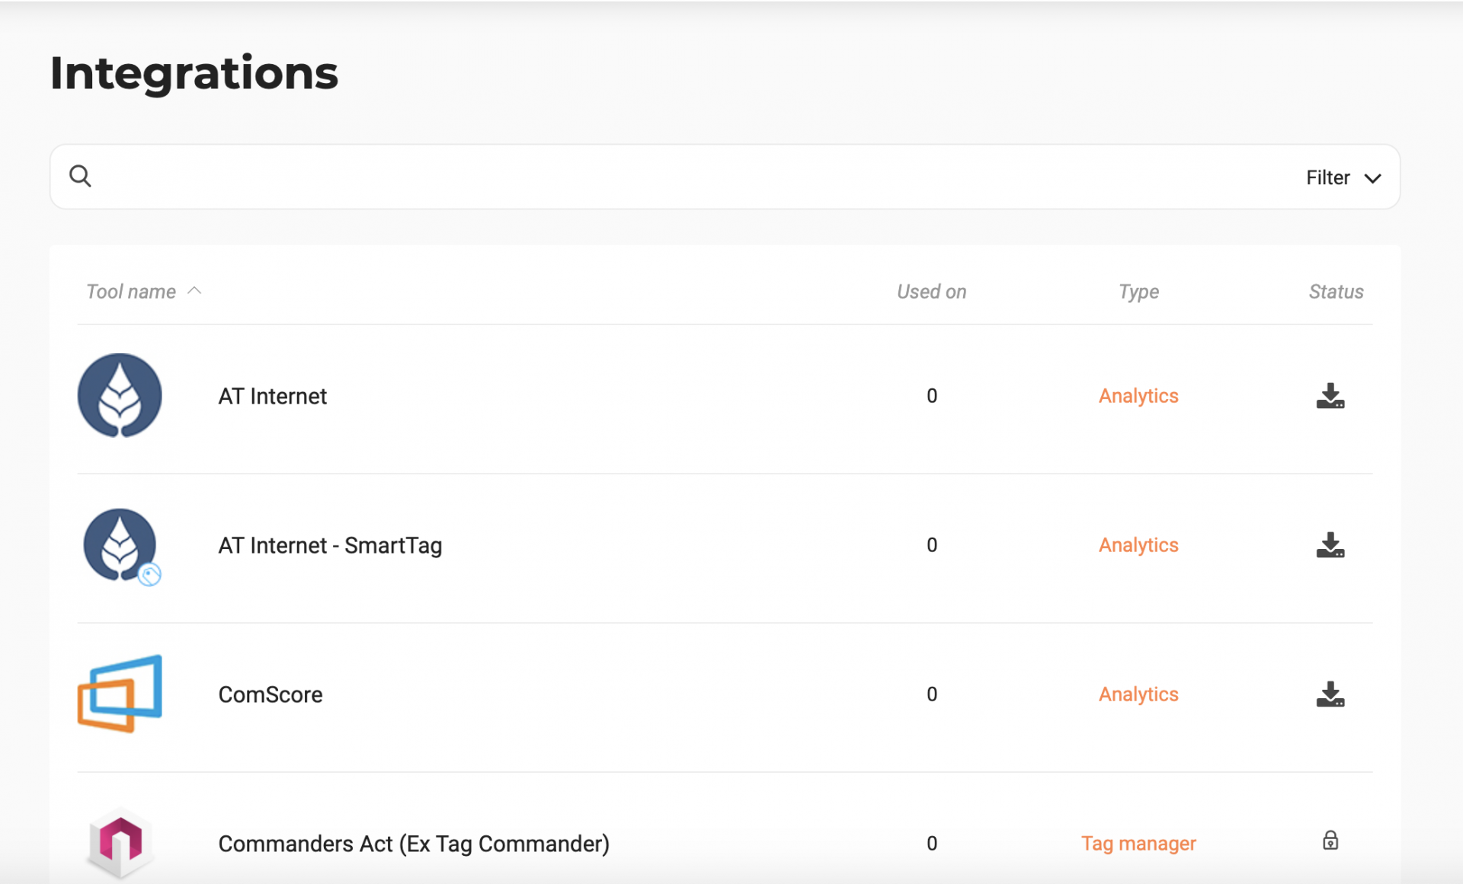
Task: Toggle sort arrow next to Tool name
Action: pyautogui.click(x=194, y=291)
